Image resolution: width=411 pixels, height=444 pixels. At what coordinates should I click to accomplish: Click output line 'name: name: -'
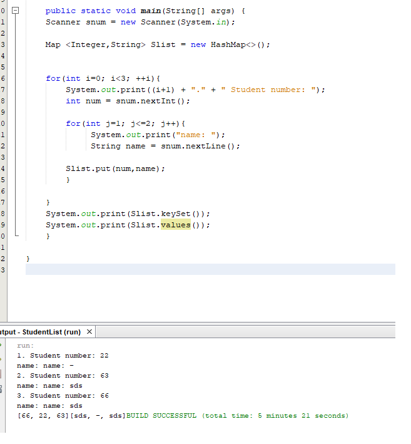(x=45, y=366)
